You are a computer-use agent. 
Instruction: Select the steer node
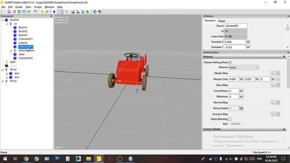[22, 54]
